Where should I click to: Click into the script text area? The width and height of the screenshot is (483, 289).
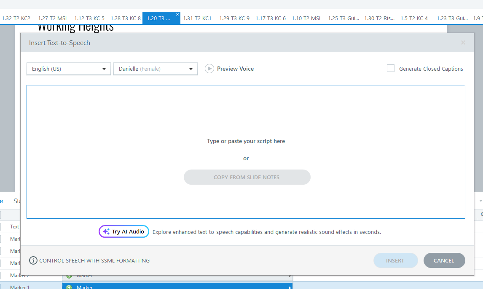click(246, 152)
